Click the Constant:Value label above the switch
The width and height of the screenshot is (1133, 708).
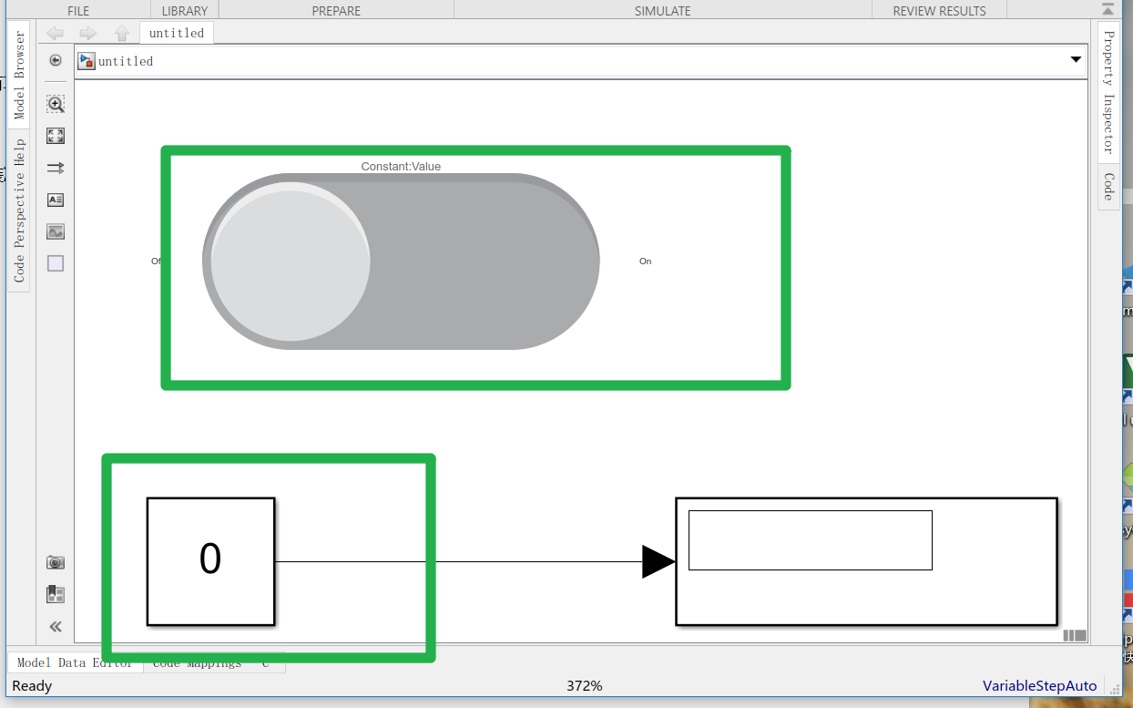click(x=401, y=167)
